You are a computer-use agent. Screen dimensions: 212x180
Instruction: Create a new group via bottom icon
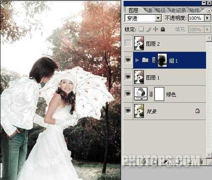coord(178,162)
